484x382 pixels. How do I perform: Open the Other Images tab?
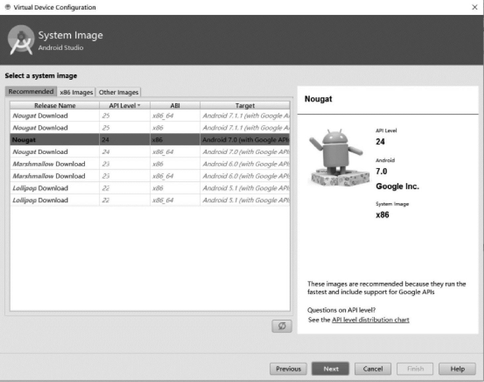pos(118,92)
